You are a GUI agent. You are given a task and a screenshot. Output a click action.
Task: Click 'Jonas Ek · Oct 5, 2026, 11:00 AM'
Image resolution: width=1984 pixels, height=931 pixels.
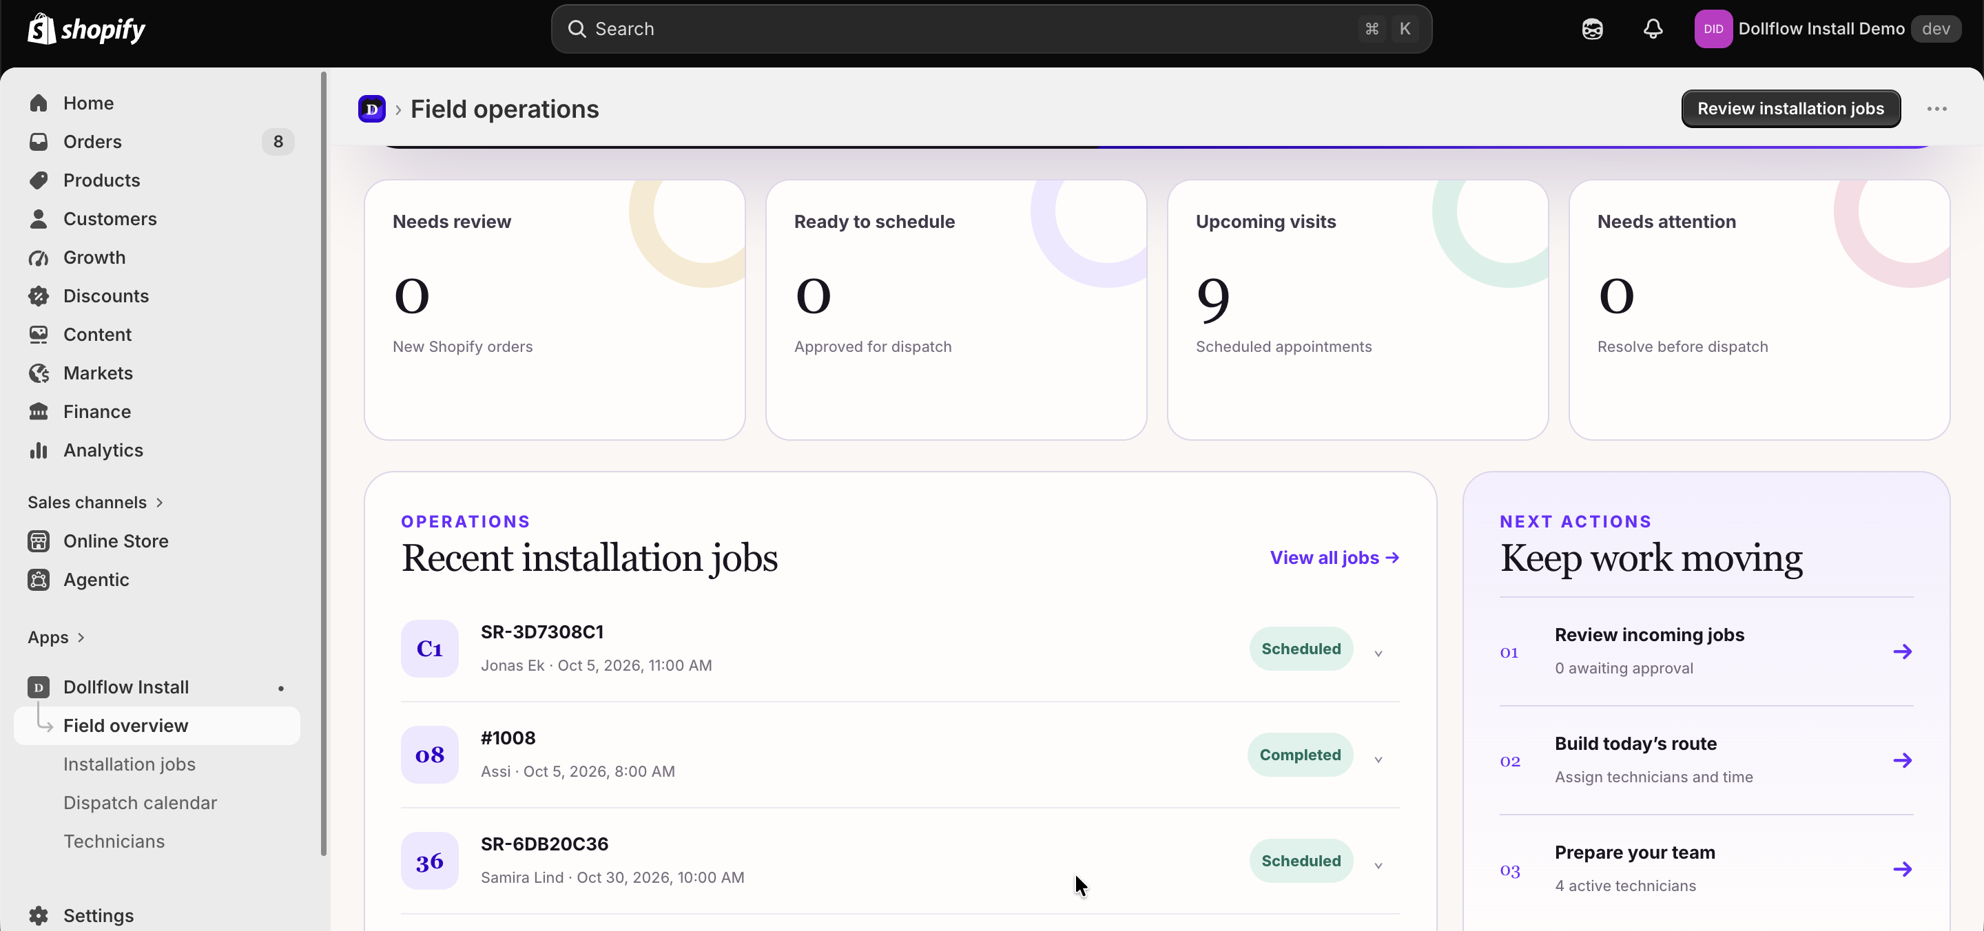click(x=596, y=665)
